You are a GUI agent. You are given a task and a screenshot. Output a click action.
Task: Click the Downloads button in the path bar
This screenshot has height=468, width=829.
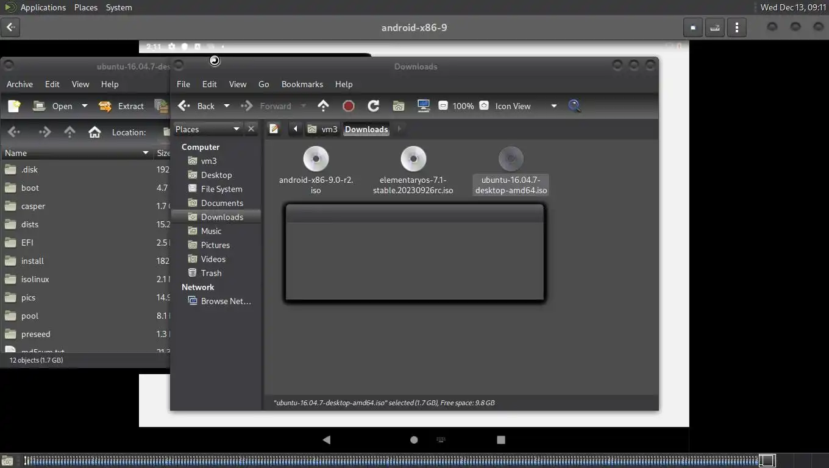pyautogui.click(x=366, y=129)
